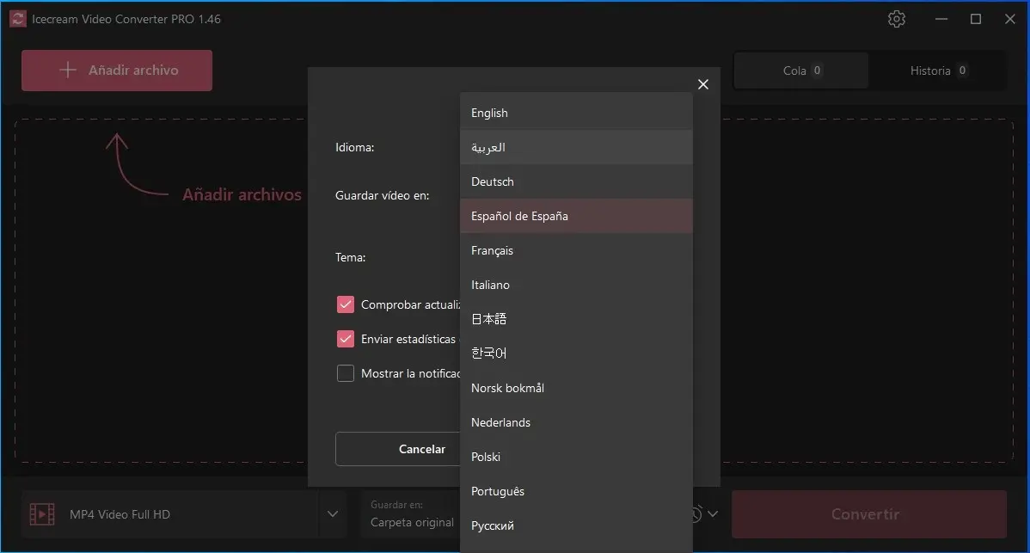This screenshot has height=553, width=1030.
Task: Click the clock timer icon near Convertir
Action: click(696, 514)
